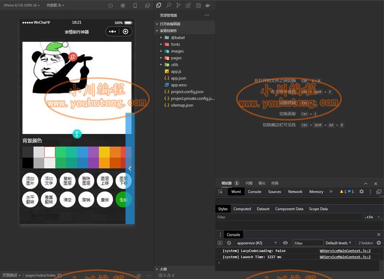Select the purple background color swatch
The image size is (384, 279).
[93, 152]
